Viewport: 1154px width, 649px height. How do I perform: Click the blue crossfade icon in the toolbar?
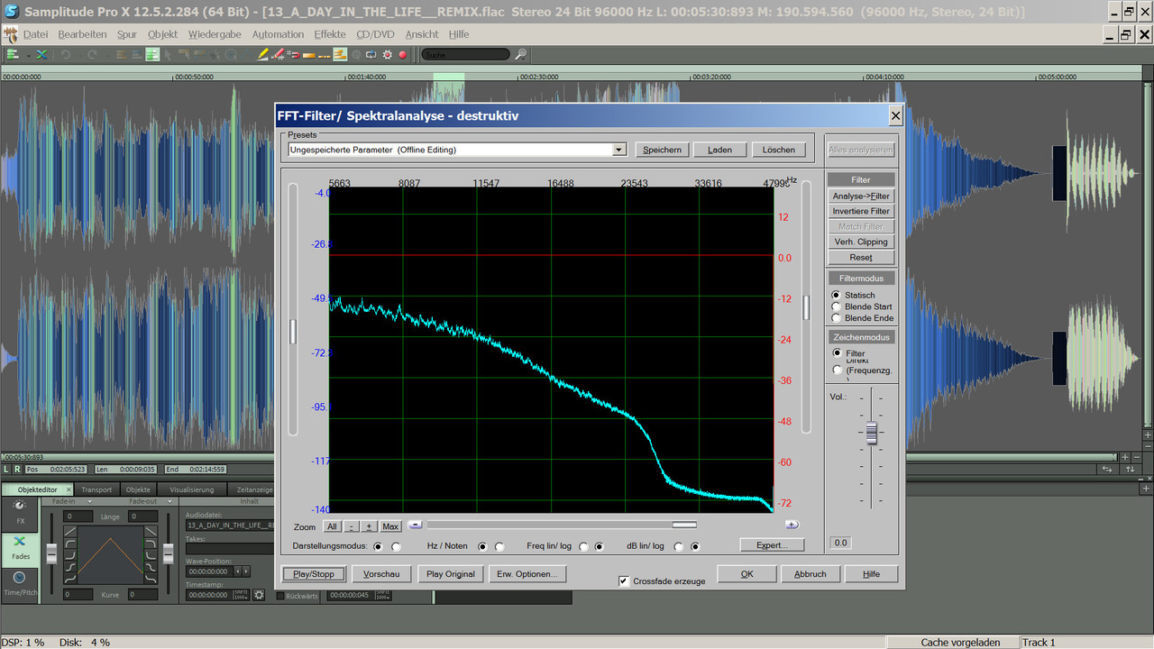[41, 54]
